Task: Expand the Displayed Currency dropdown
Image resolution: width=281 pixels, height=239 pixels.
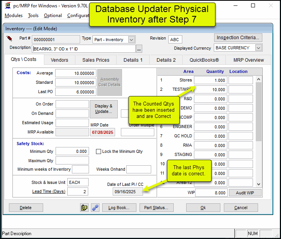Action: point(258,48)
